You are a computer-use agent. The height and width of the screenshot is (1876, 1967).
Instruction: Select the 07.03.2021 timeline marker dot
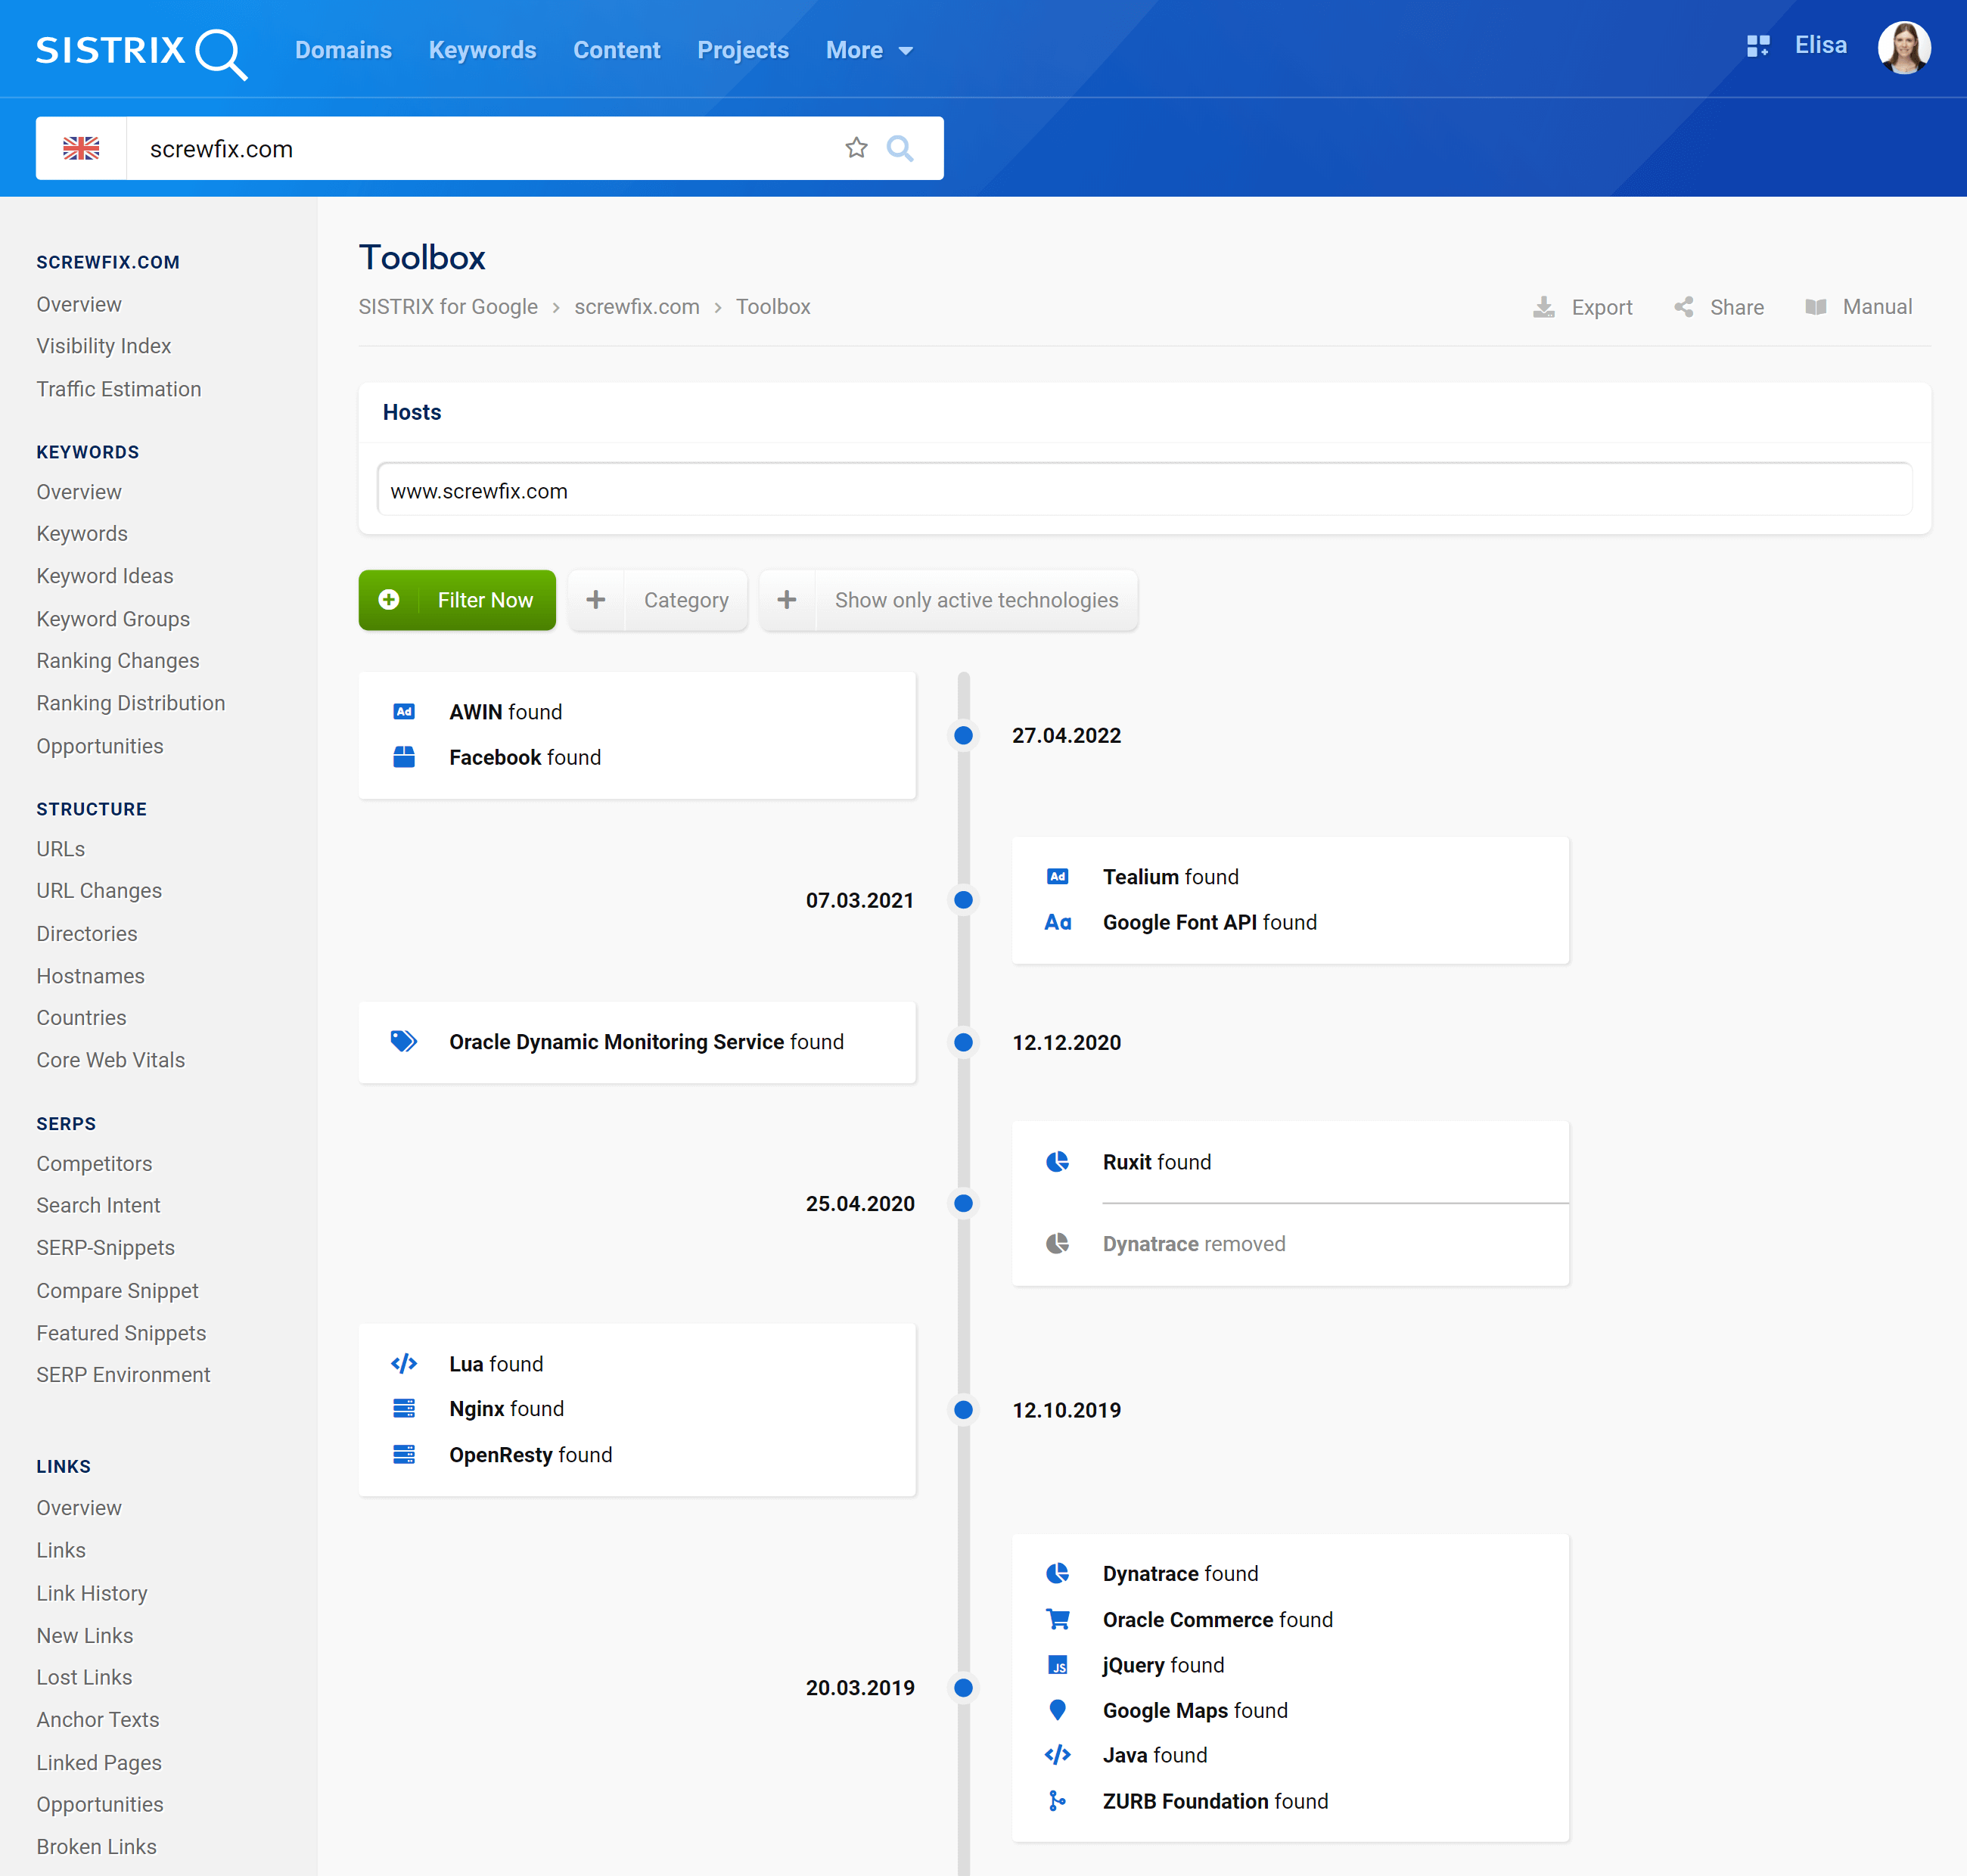pyautogui.click(x=963, y=900)
